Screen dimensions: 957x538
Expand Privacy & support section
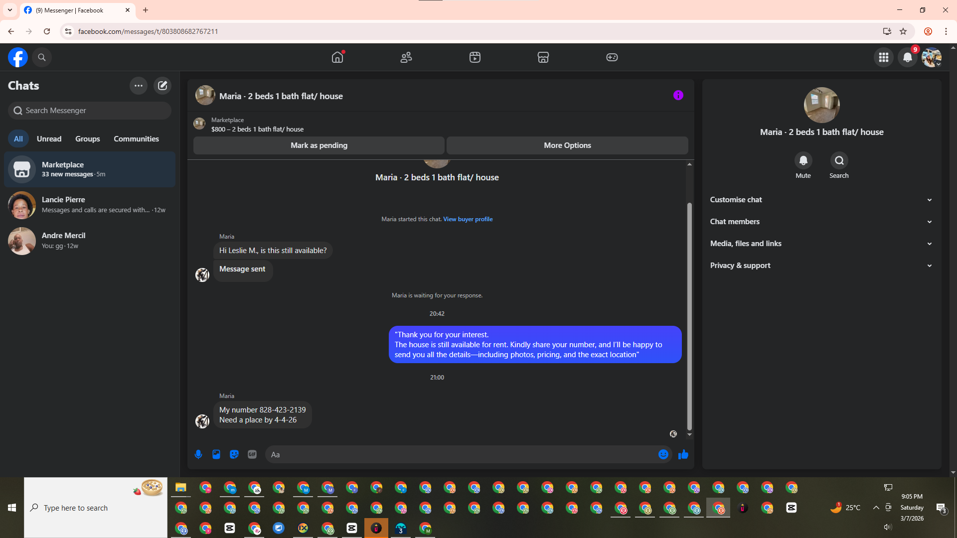pos(821,266)
